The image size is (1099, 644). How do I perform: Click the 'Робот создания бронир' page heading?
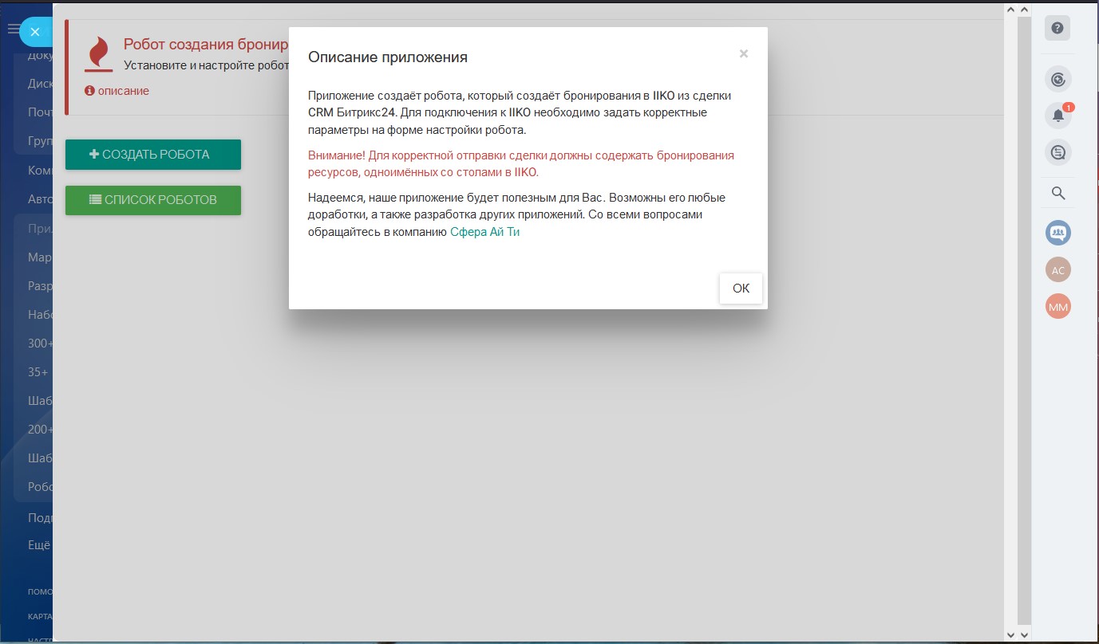205,44
